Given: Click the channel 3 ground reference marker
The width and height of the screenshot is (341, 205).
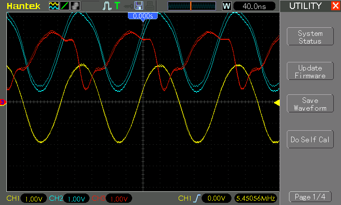Looking at the screenshot, I should tap(3, 102).
